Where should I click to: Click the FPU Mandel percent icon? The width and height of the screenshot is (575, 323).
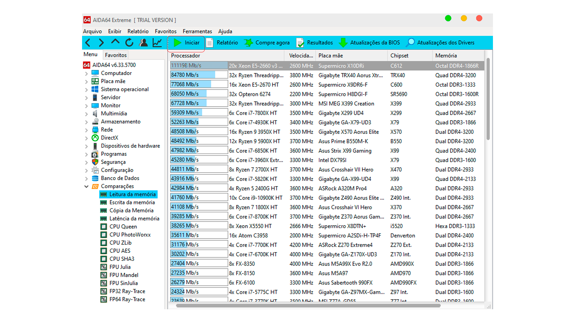[x=104, y=275]
